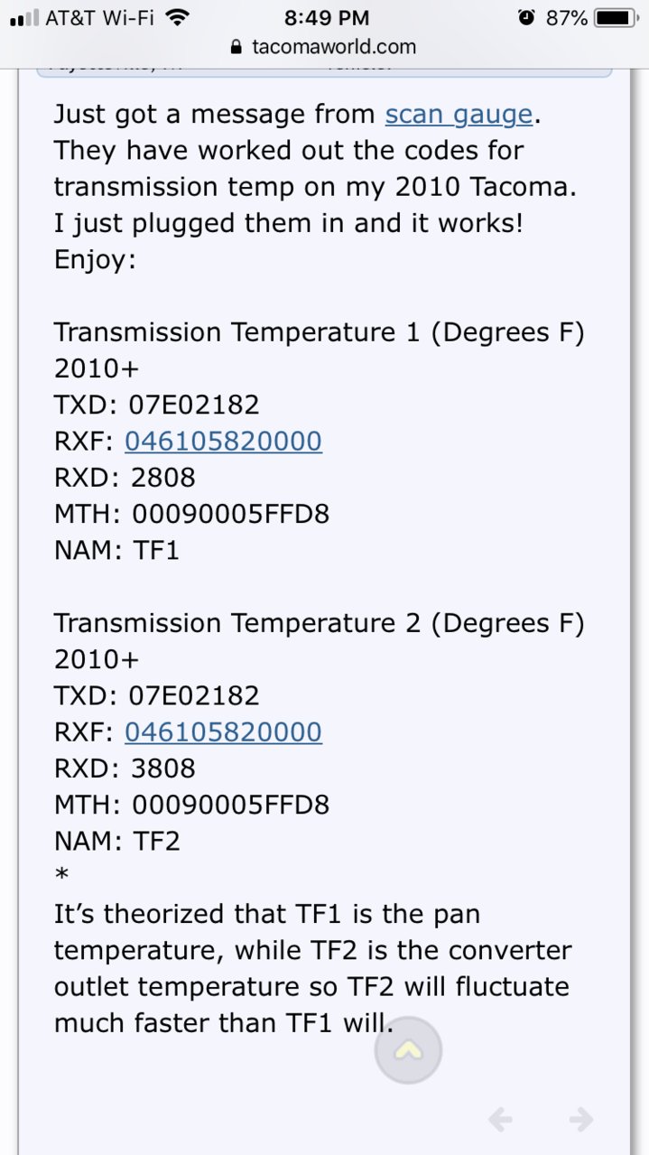Tap the NAM: TF2 text
Screen dimensions: 649x1155
[117, 841]
